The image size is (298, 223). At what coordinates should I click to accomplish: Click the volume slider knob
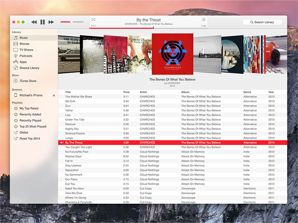click(x=72, y=22)
